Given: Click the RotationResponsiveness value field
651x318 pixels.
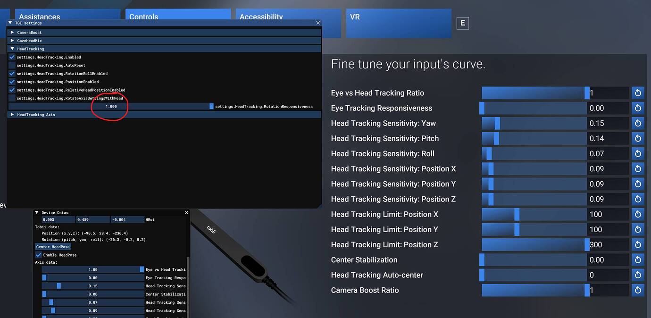Looking at the screenshot, I should tap(111, 107).
